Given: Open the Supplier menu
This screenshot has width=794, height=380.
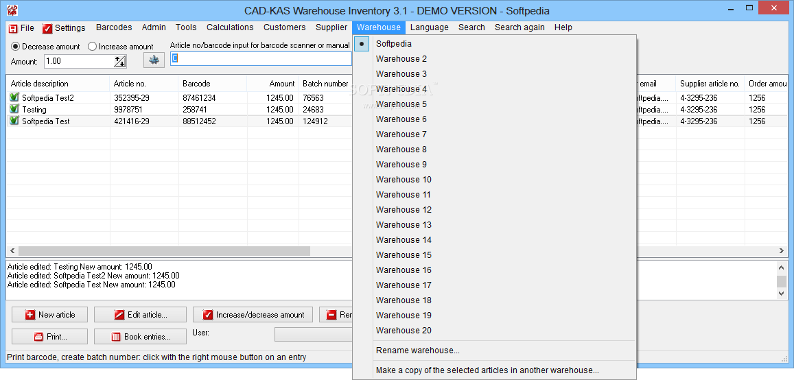Looking at the screenshot, I should click(331, 27).
